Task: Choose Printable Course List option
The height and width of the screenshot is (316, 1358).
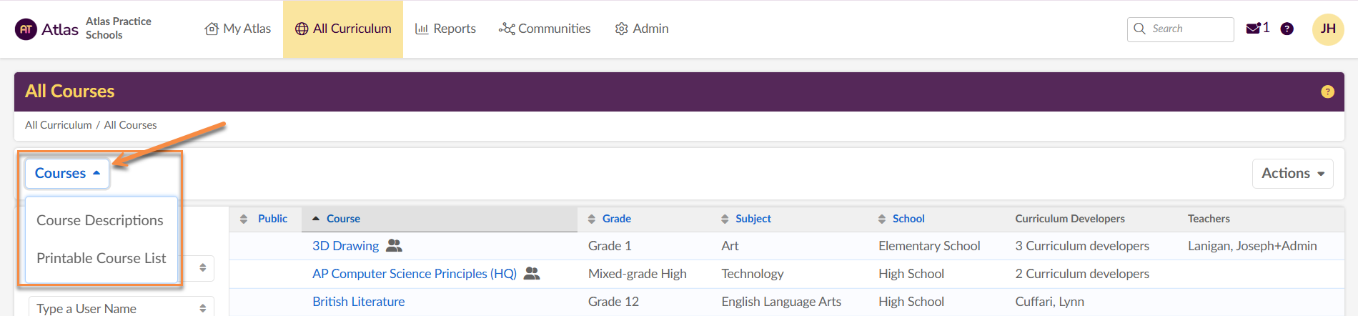Action: pos(101,258)
